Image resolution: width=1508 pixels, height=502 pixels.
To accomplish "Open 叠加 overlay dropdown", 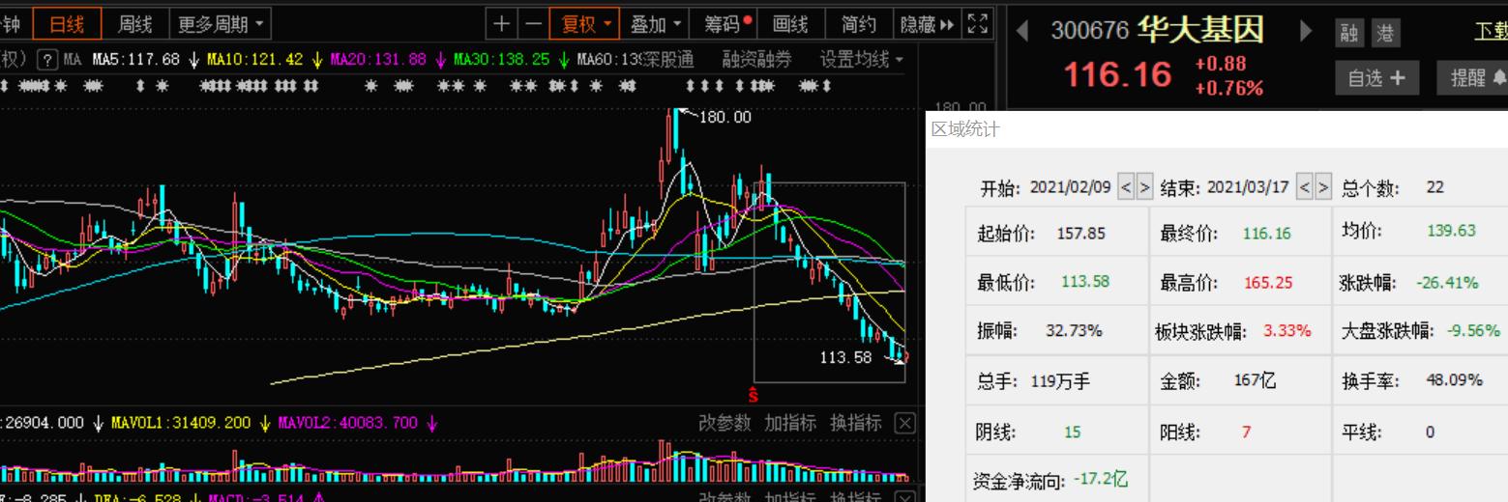I will pos(655,23).
